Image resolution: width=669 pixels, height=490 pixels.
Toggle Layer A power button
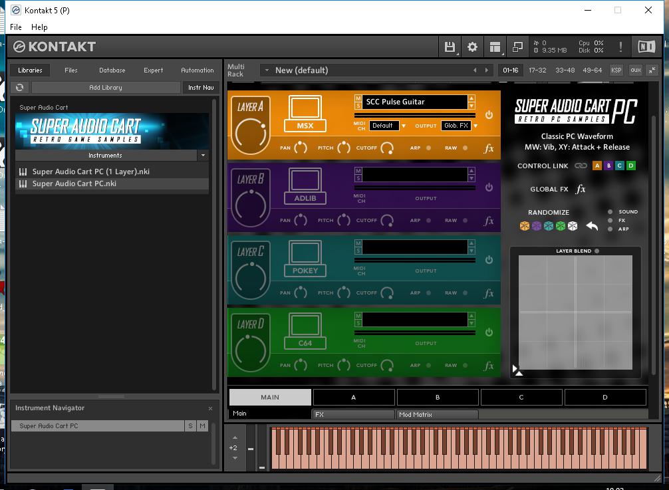[x=489, y=115]
